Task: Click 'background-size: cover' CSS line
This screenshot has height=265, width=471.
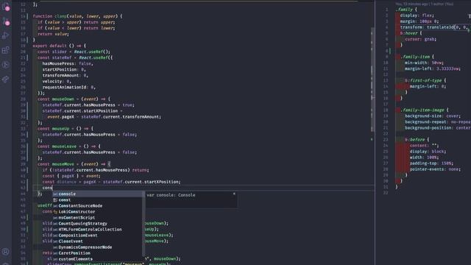Action: click(433, 116)
